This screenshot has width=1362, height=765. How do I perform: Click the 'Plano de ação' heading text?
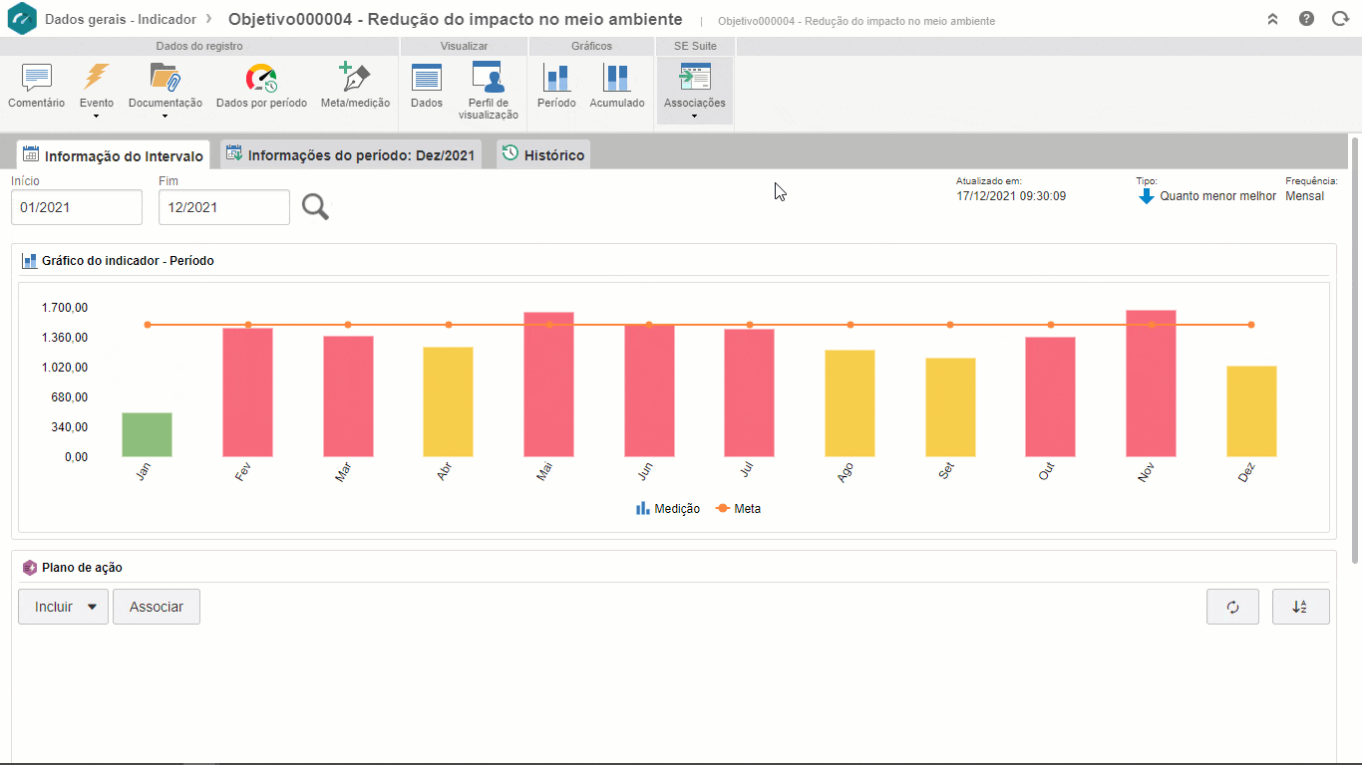(82, 568)
